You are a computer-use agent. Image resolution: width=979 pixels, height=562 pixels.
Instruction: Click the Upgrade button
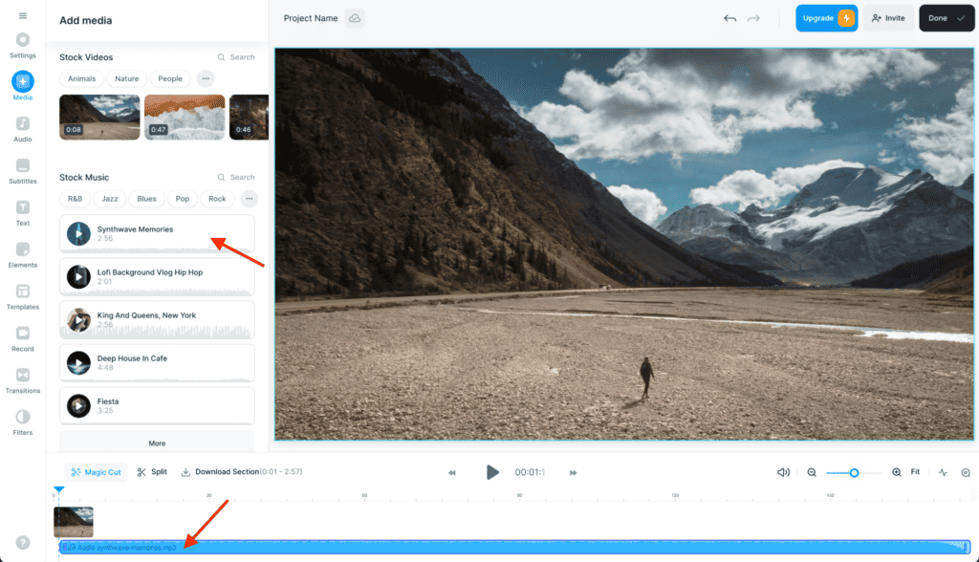826,18
